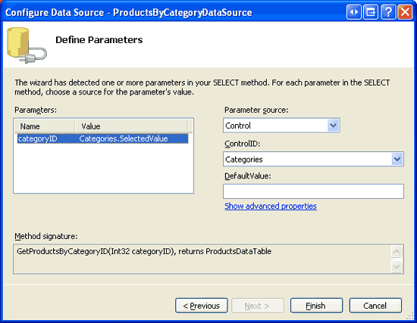417x323 pixels.
Task: Click the method signature text box
Action: 202,259
